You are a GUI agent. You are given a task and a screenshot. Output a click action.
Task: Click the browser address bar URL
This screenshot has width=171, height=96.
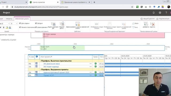tap(41, 7)
